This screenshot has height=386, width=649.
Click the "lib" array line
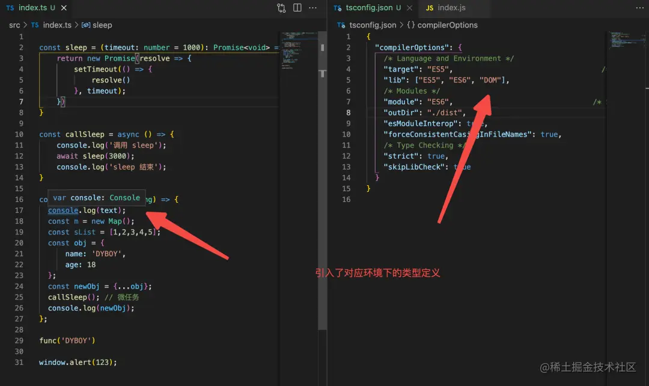tap(446, 80)
